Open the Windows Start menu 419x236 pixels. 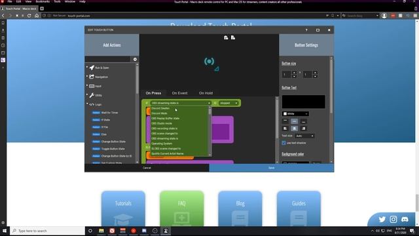click(5, 231)
